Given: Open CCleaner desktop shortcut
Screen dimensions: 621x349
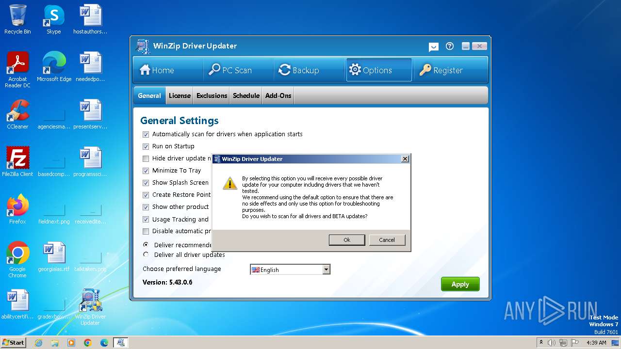Looking at the screenshot, I should coord(17,114).
